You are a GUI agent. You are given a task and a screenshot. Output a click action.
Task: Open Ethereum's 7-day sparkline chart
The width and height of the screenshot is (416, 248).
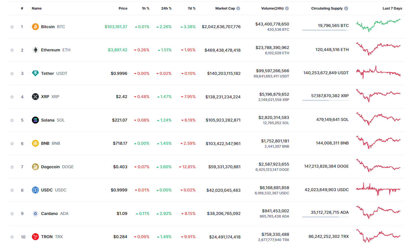pyautogui.click(x=378, y=49)
